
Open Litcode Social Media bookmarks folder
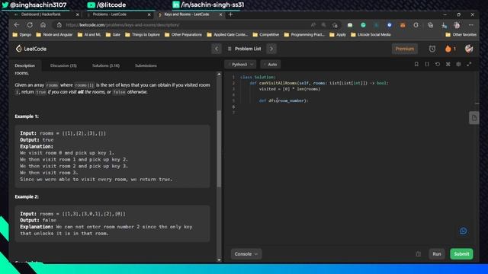coord(371,34)
